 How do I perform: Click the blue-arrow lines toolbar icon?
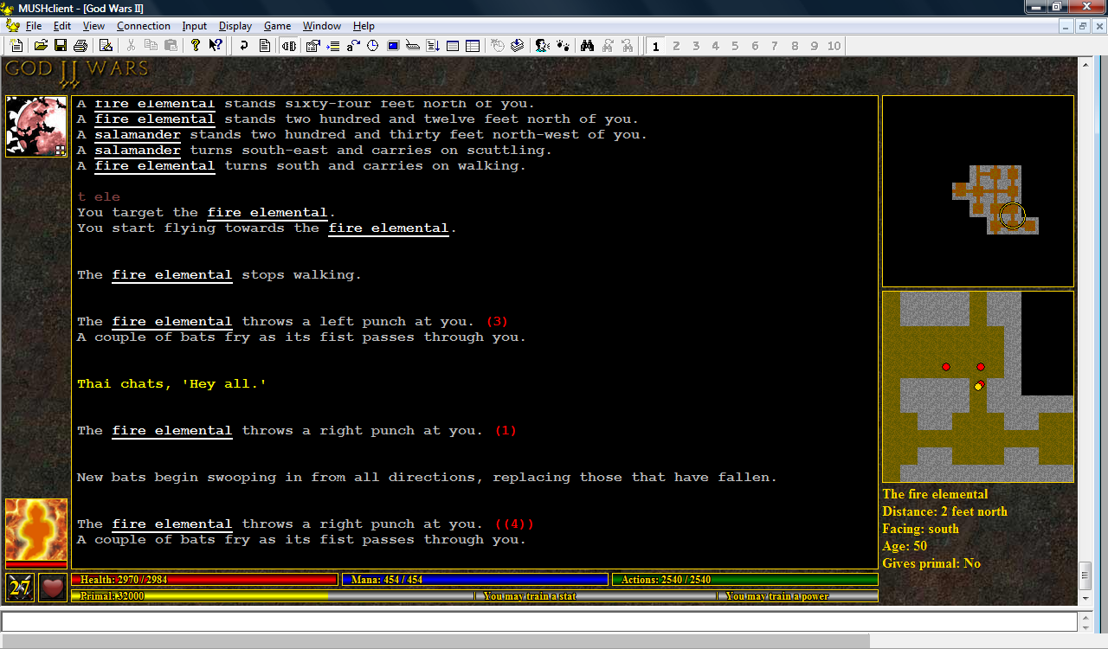point(333,46)
